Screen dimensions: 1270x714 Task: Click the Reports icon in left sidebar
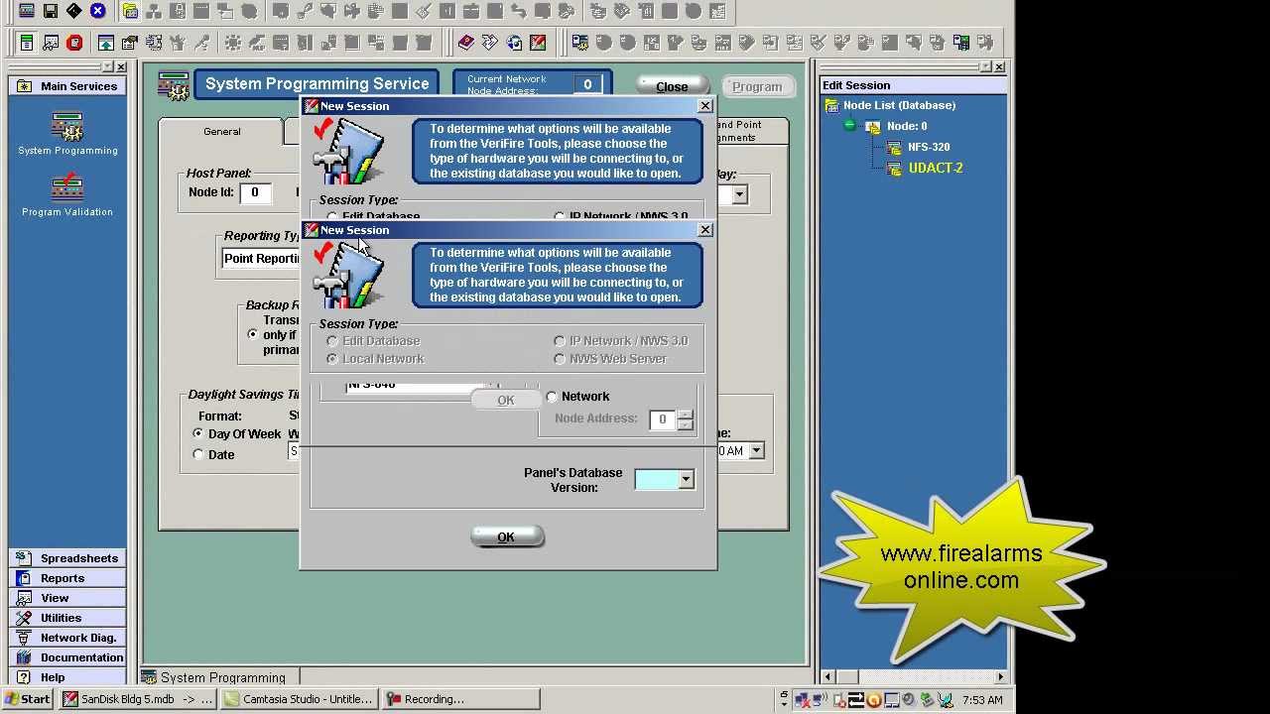(24, 578)
